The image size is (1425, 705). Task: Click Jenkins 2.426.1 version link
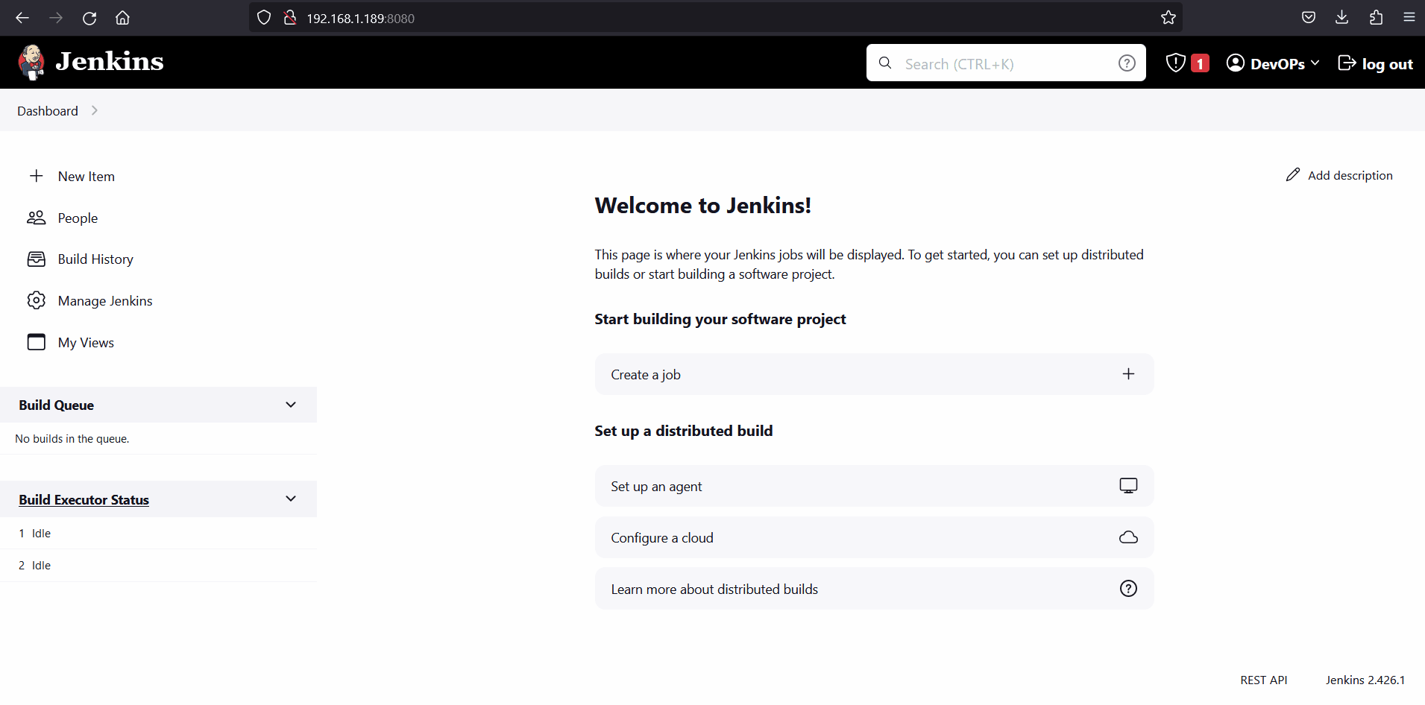pyautogui.click(x=1365, y=680)
